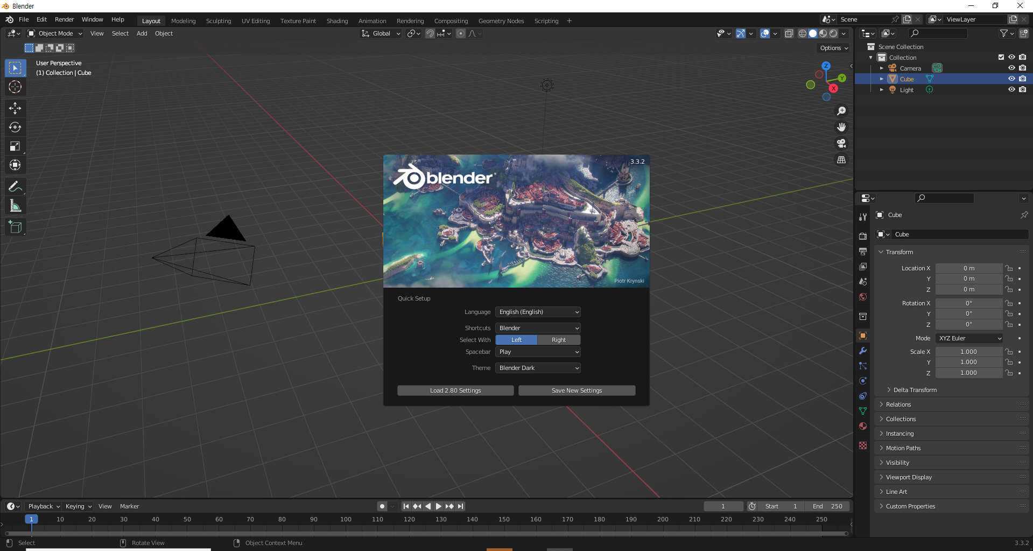
Task: Activate the Move tool
Action: tap(15, 108)
